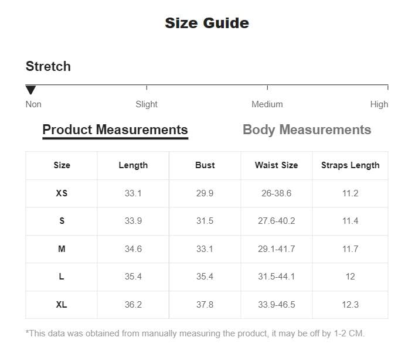This screenshot has width=405, height=351.
Task: Click the manual measurement disclaimer note
Action: coord(195,333)
